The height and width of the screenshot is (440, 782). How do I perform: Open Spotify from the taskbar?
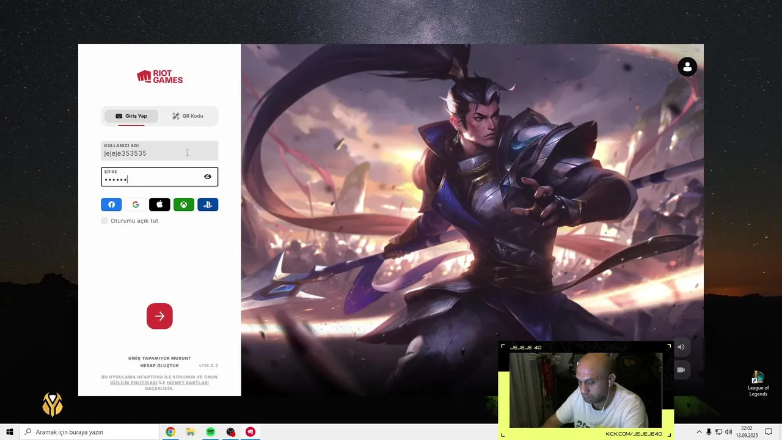pyautogui.click(x=210, y=432)
